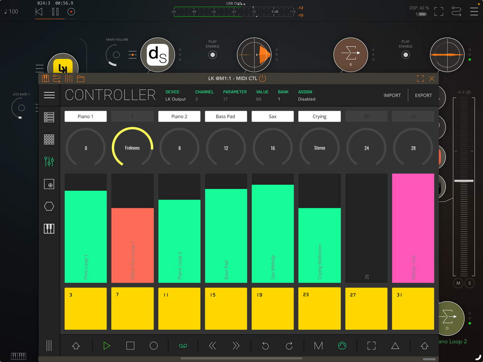Click the knob labeled 0
Screen dimensions: 483x362
[86, 148]
